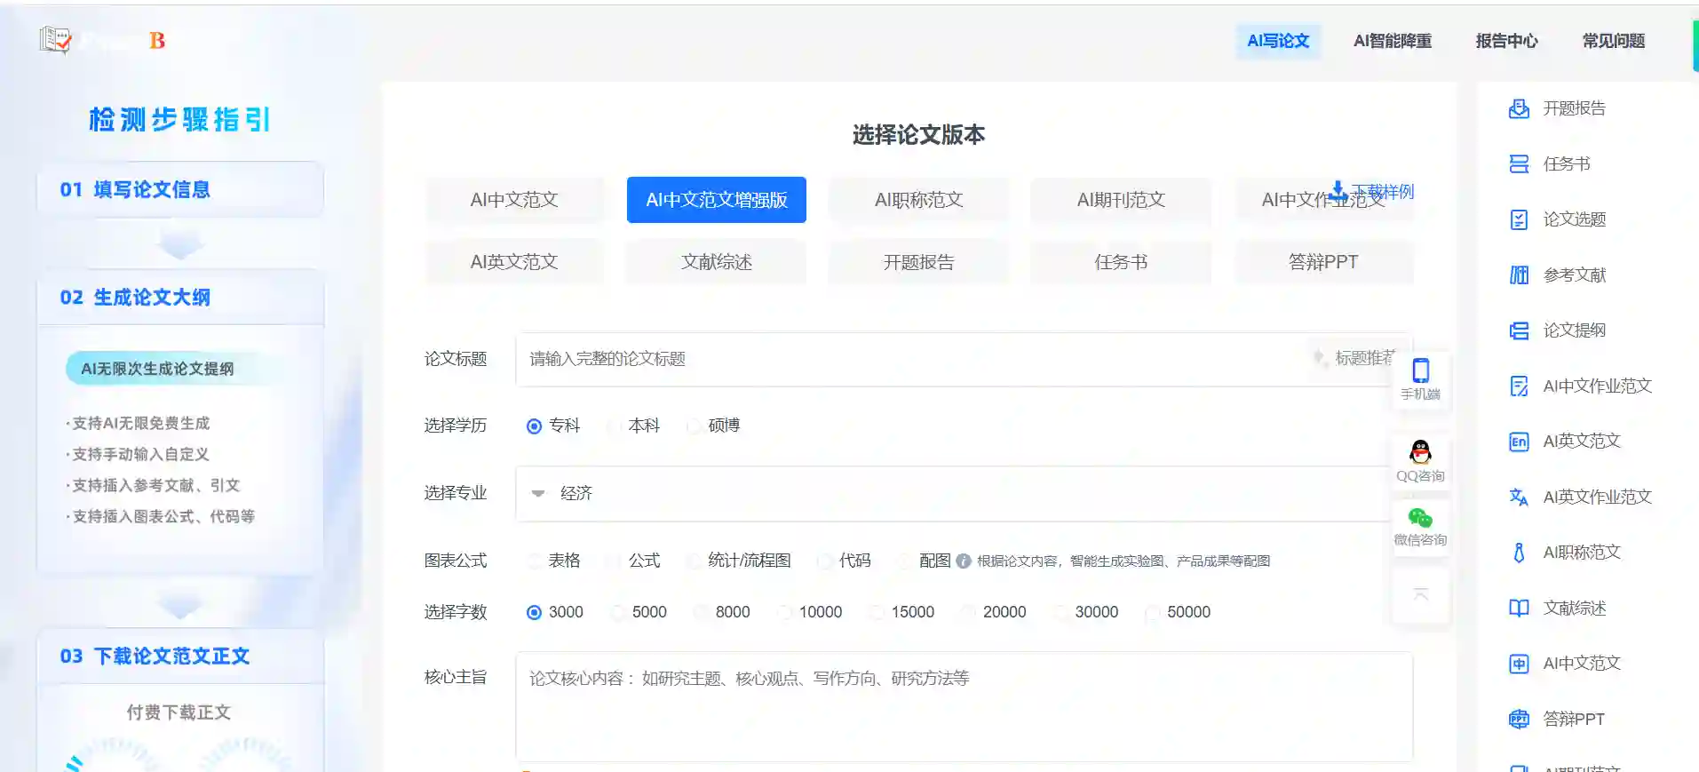Image resolution: width=1699 pixels, height=772 pixels.
Task: Open the 手机端 mobile phone icon
Action: (1421, 370)
